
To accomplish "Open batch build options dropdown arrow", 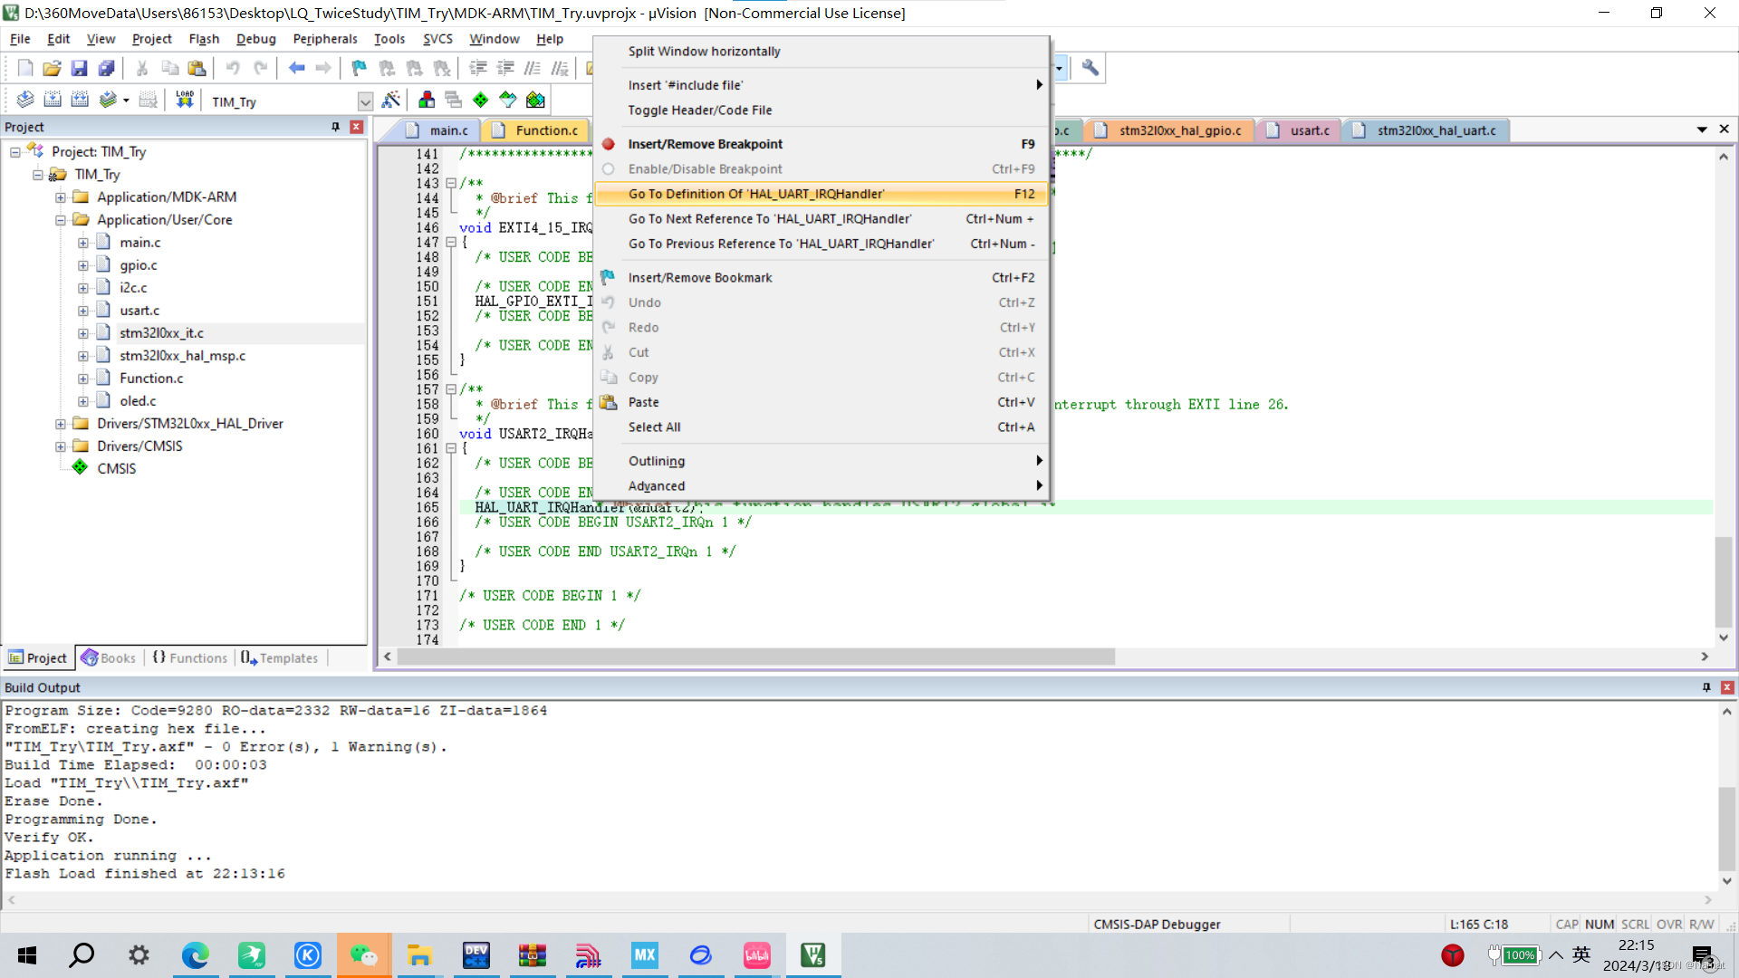I will [x=126, y=101].
